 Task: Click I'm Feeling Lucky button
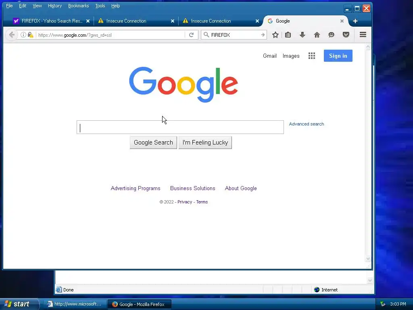point(205,142)
